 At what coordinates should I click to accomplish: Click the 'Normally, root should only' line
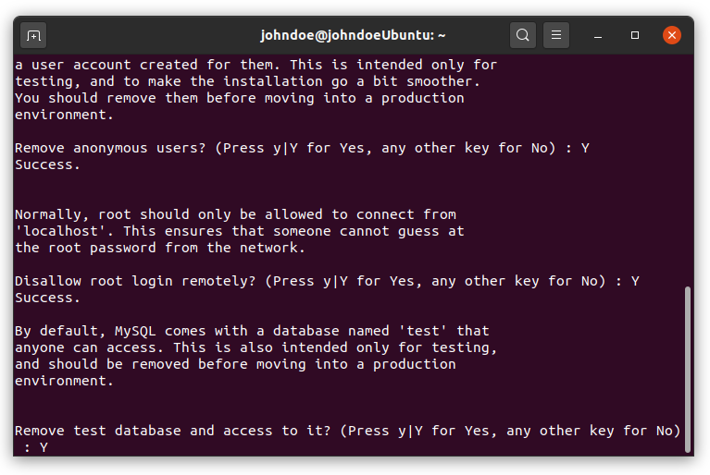[235, 214]
